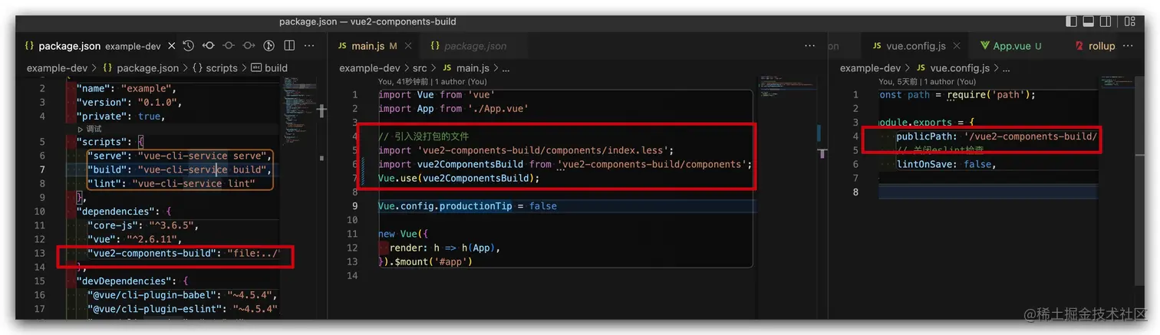The height and width of the screenshot is (335, 1160).
Task: Click 'You, 41秒钟前' blame lens in main.js
Action: (403, 81)
